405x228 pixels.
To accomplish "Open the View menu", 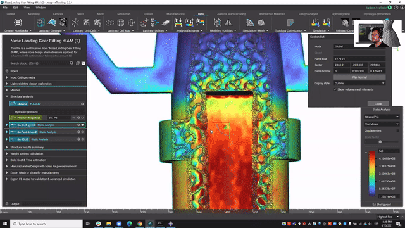I will point(27,8).
